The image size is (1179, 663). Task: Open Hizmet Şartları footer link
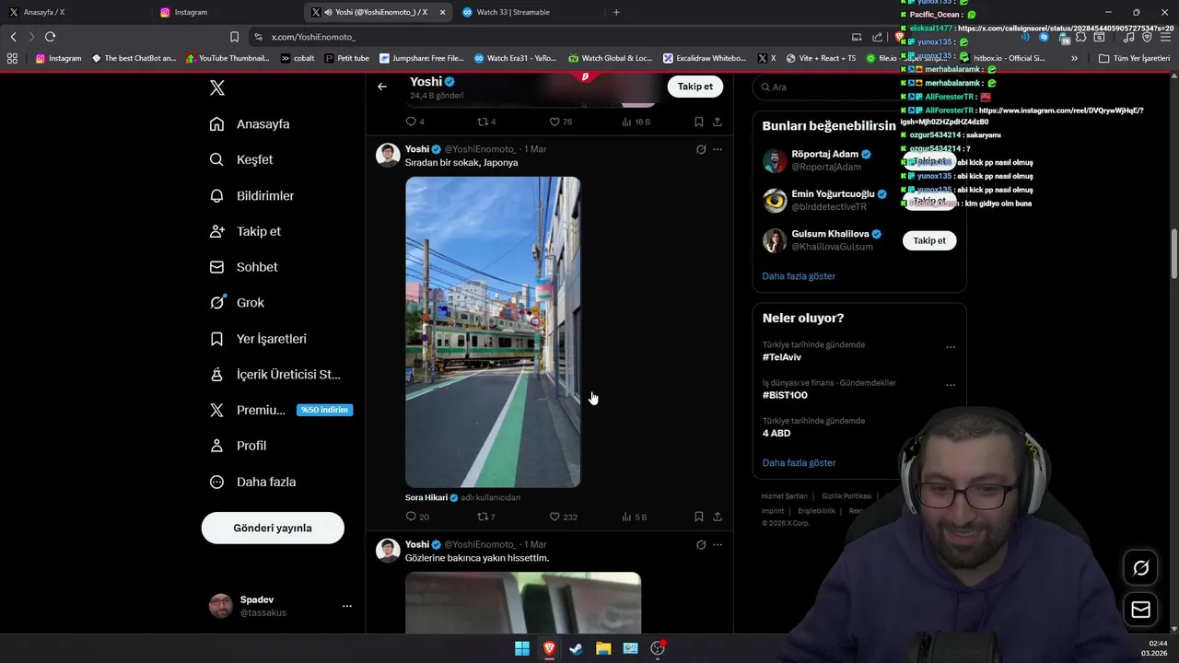(x=784, y=496)
